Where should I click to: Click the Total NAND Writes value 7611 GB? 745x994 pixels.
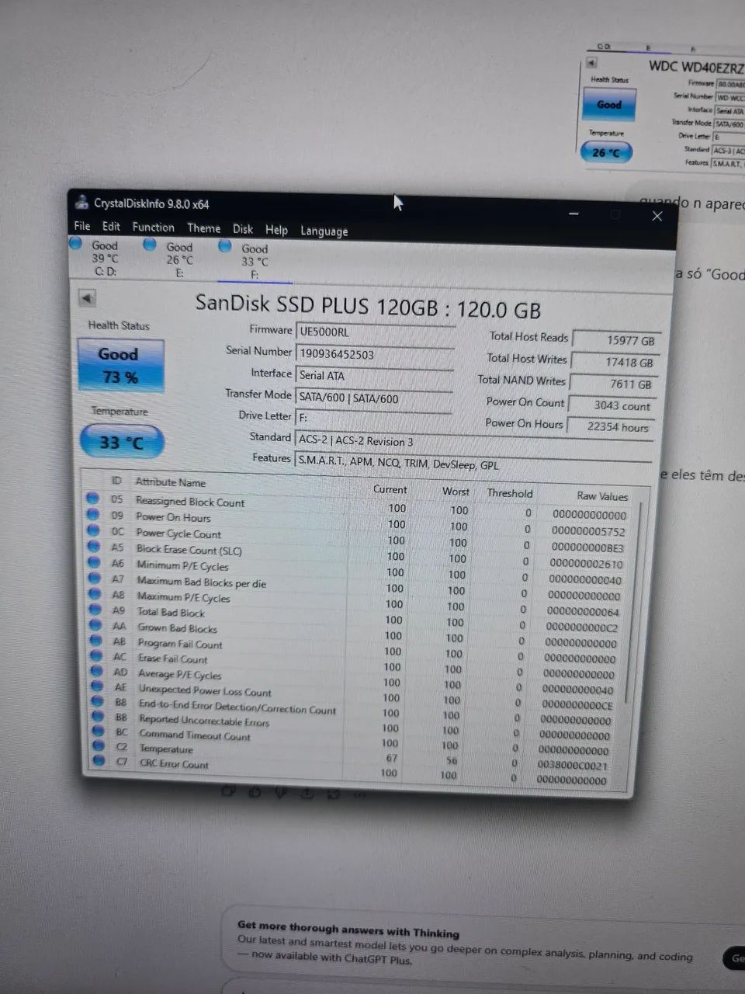point(613,384)
